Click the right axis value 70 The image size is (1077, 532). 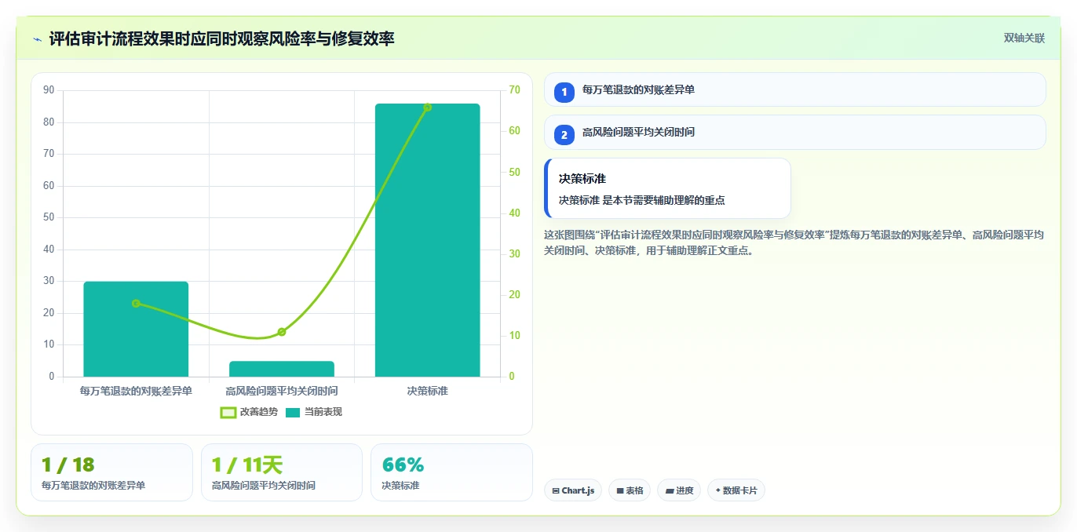click(514, 90)
